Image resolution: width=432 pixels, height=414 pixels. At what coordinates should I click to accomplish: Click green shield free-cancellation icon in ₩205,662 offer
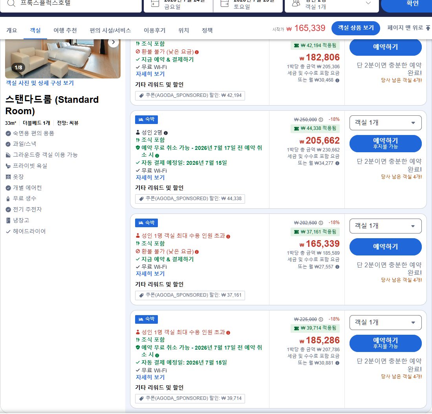(x=138, y=148)
